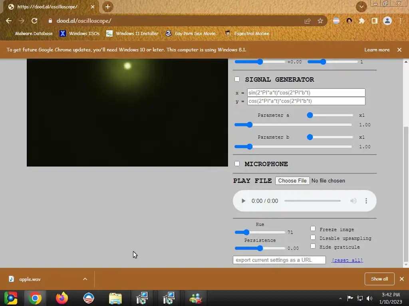The image size is (409, 306).
Task: Adjust the slider showing +0.00
Action: click(260, 62)
